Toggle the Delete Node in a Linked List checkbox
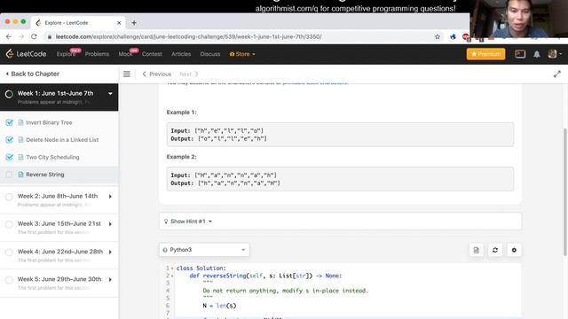 point(10,140)
